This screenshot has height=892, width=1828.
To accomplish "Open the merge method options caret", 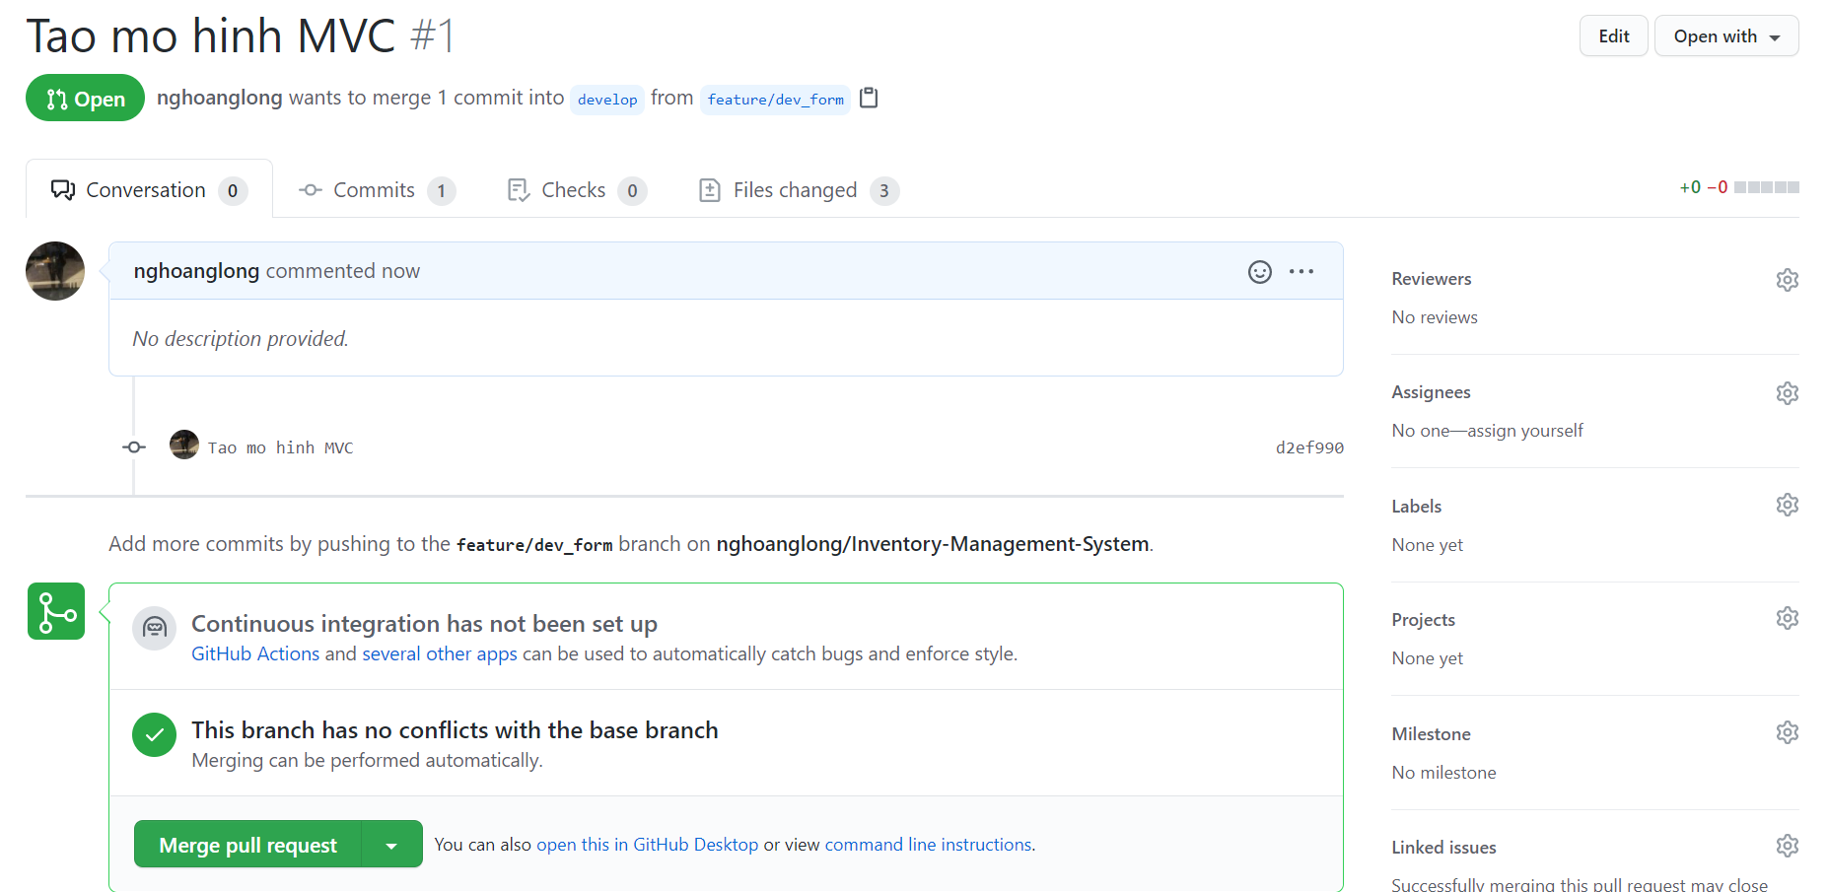I will coord(391,844).
